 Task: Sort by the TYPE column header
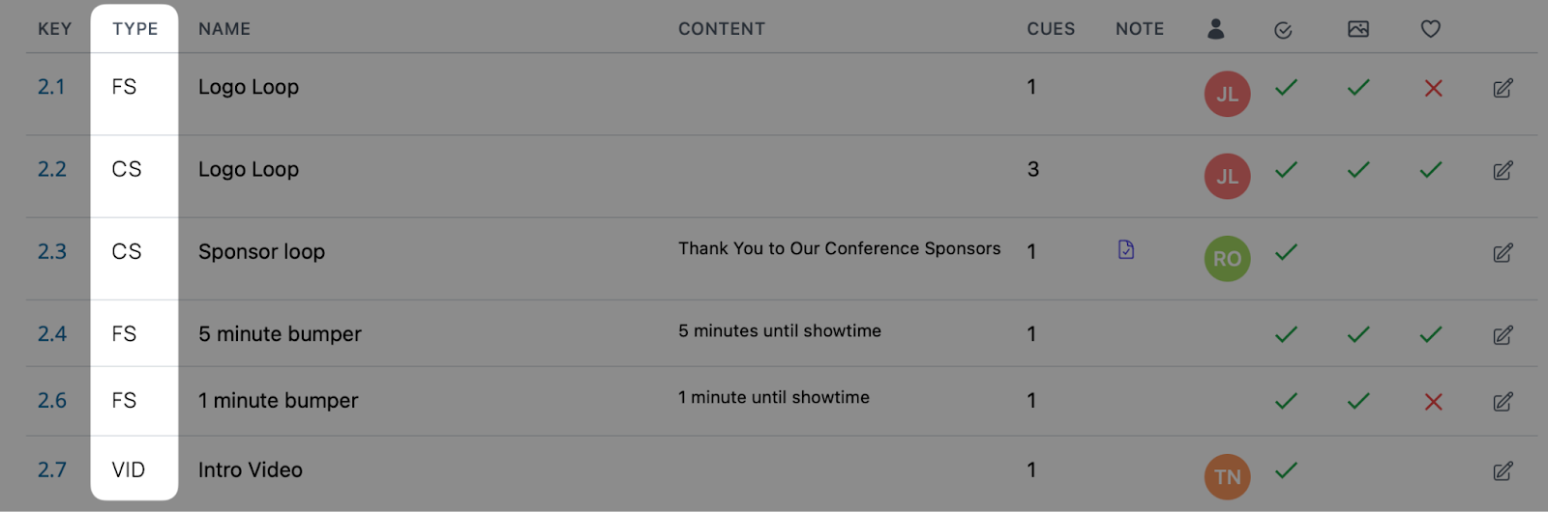tap(135, 29)
